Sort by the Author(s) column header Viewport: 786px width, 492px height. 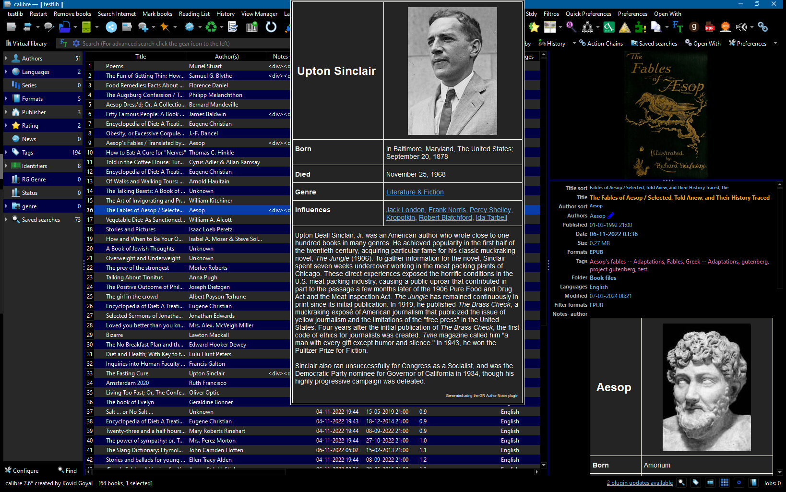227,57
